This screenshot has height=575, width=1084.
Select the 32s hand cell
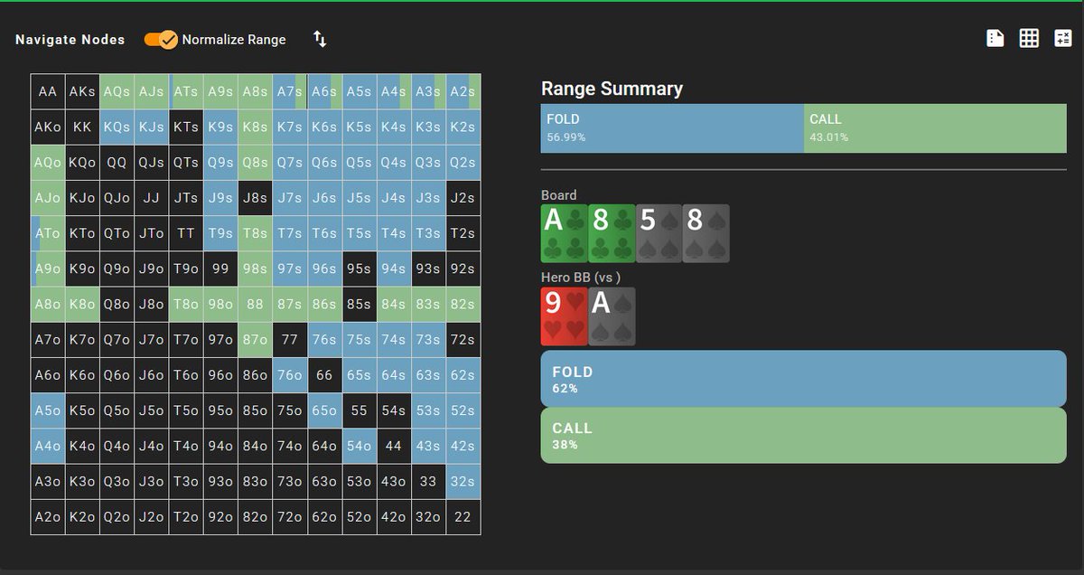pyautogui.click(x=463, y=481)
